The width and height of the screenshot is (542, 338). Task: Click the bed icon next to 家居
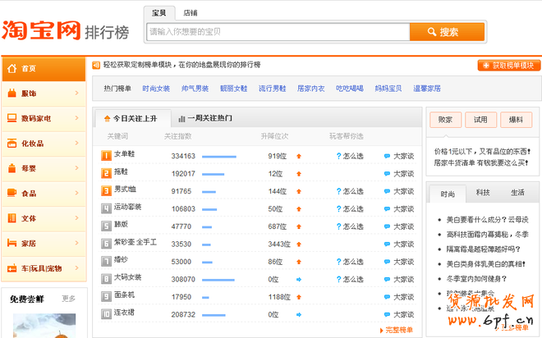click(x=11, y=243)
